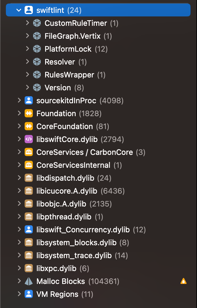Click the libicucore.A.dylib library icon
Screen dimensions: 197x308
pyautogui.click(x=29, y=191)
